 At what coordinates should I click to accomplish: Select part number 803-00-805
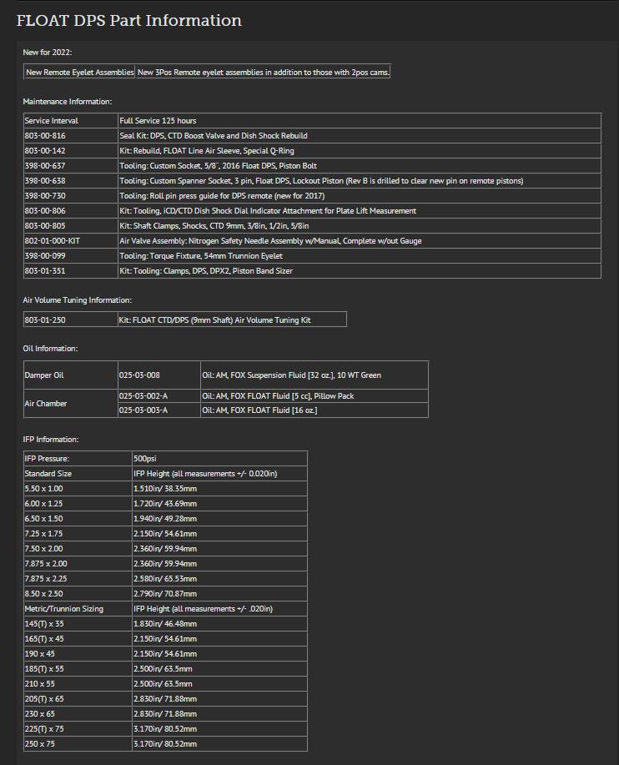pos(45,226)
